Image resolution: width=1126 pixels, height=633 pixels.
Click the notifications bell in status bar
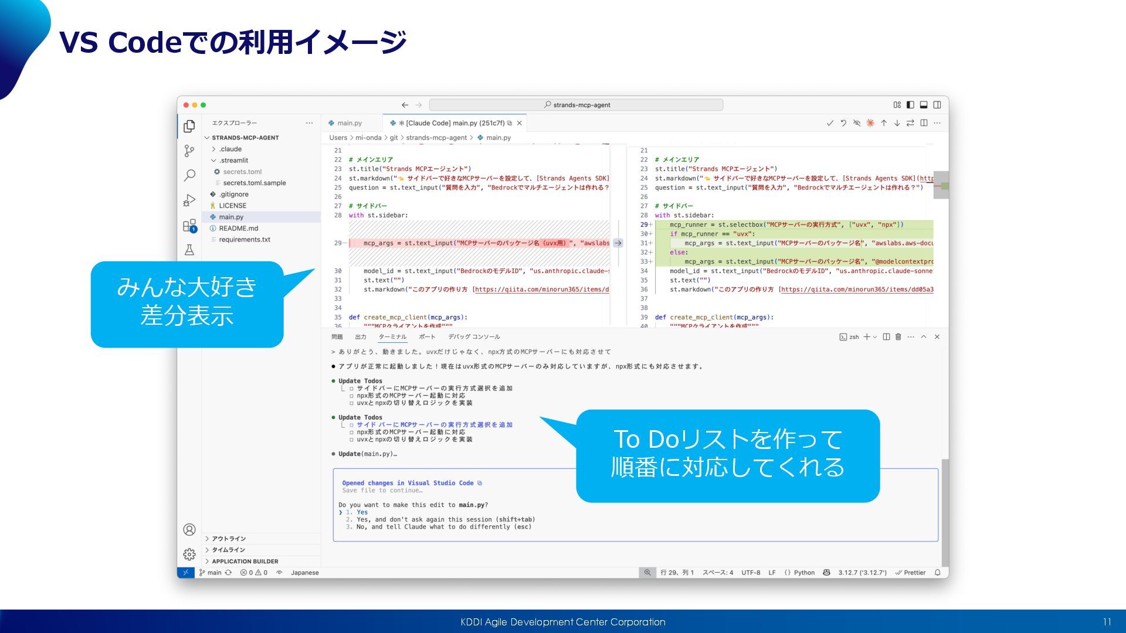(x=937, y=573)
